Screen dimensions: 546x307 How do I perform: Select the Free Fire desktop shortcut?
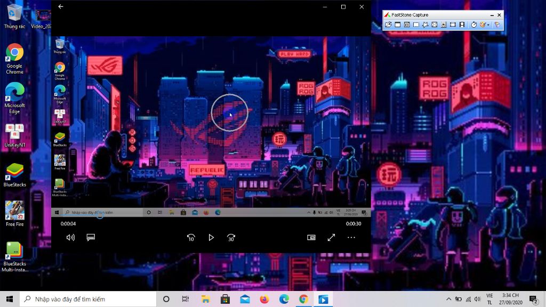coord(14,214)
